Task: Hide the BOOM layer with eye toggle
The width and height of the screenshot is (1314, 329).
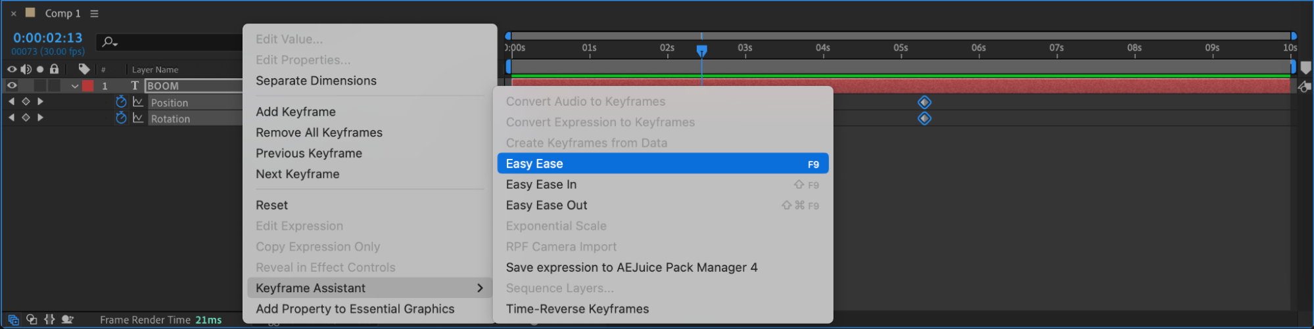Action: pos(12,85)
